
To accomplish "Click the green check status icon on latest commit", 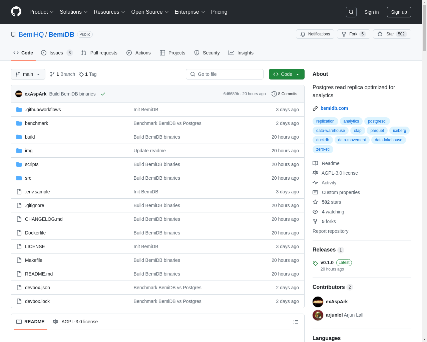I will (103, 94).
